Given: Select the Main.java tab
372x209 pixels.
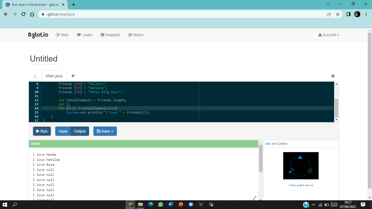Looking at the screenshot, I should 54,76.
